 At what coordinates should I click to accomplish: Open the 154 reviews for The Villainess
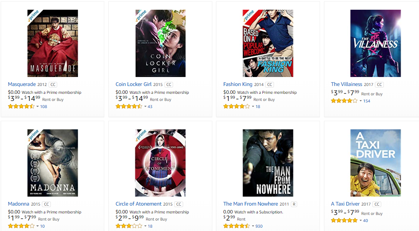point(367,101)
